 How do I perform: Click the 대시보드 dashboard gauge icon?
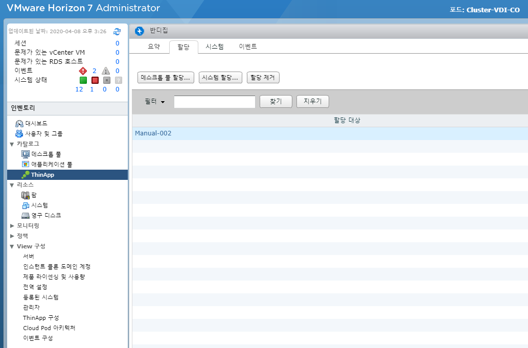tap(19, 124)
